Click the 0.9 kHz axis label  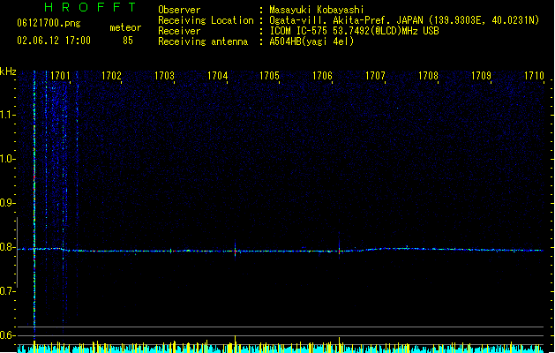(7, 203)
